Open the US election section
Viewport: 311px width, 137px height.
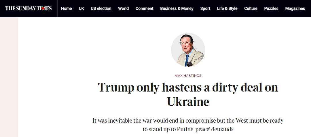[101, 8]
